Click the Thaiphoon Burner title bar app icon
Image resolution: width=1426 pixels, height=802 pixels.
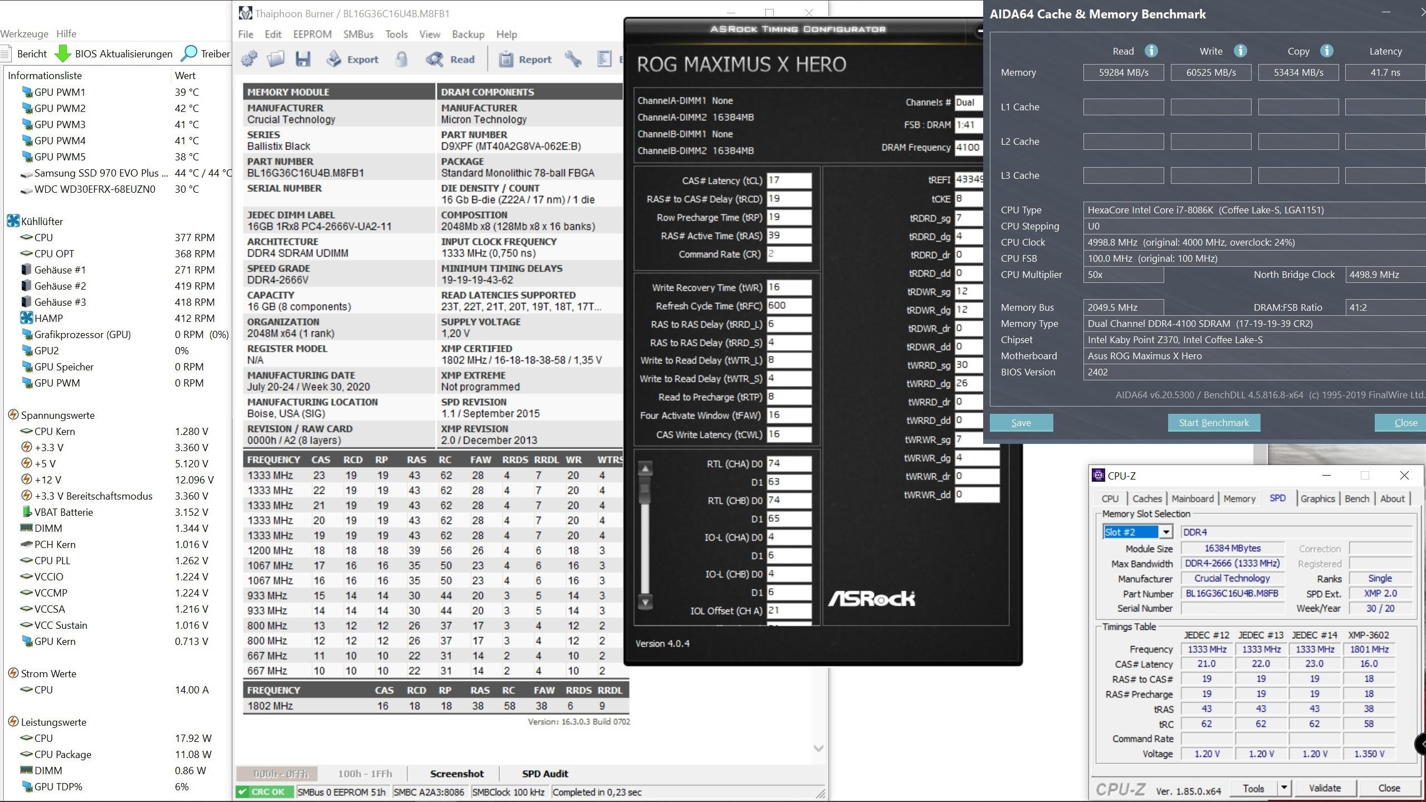(x=245, y=13)
